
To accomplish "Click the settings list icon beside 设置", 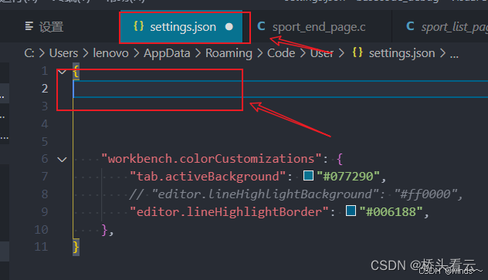I will 29,26.
